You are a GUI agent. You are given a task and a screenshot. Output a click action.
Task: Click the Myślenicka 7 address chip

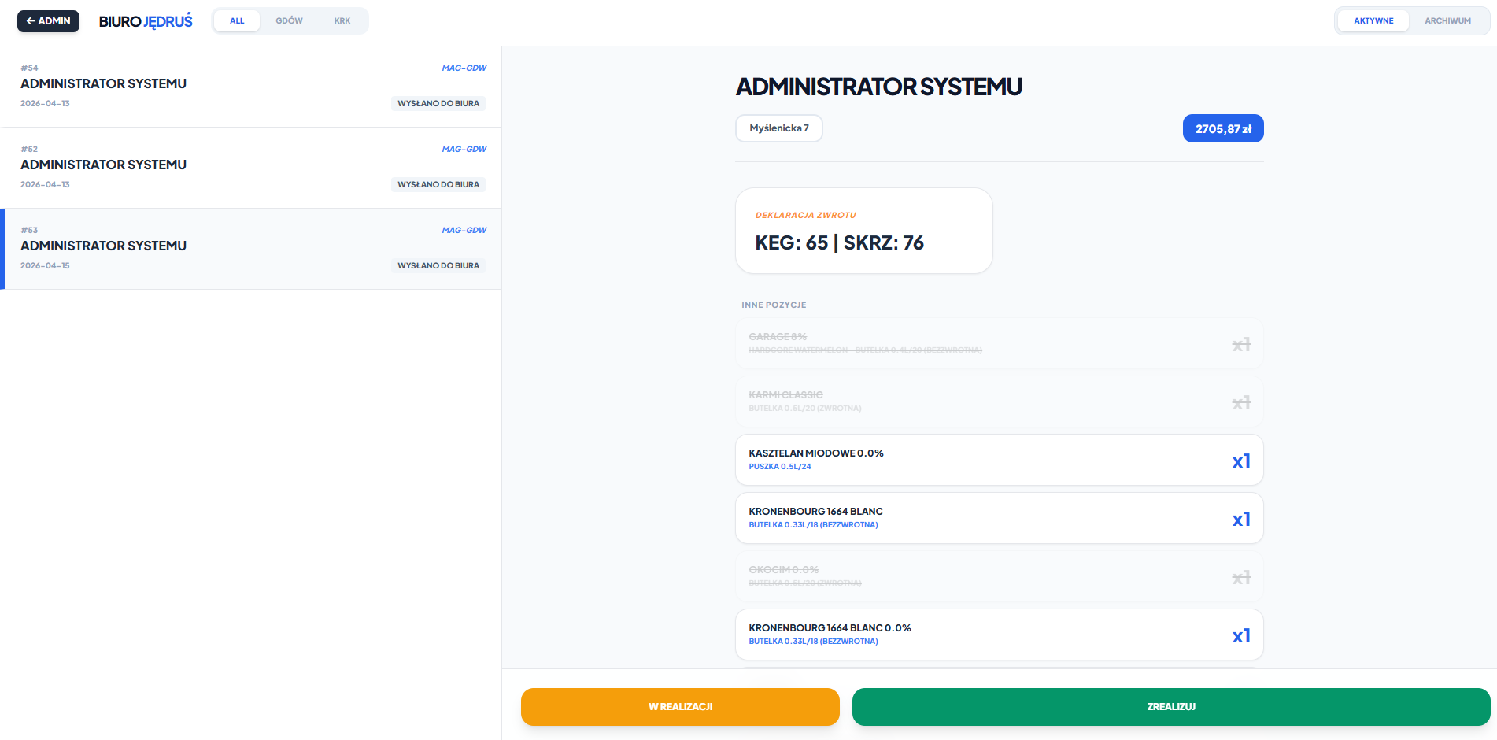778,128
